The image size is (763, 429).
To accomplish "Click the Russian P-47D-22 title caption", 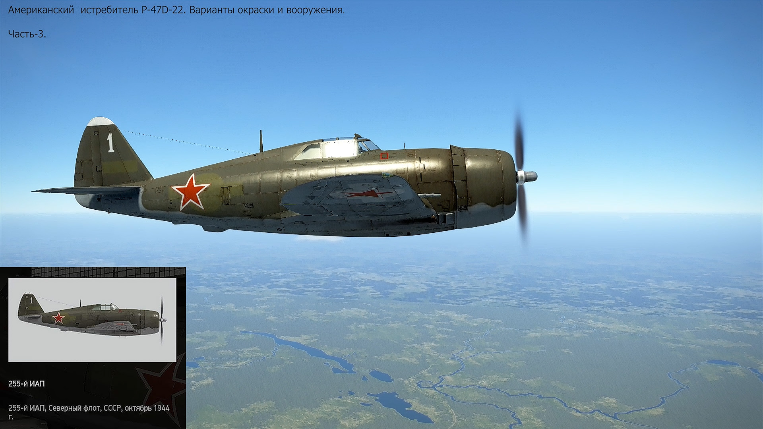I will pos(176,10).
